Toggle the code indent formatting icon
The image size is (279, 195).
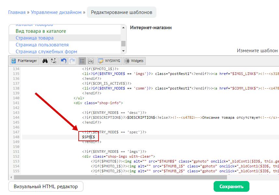click(x=91, y=61)
